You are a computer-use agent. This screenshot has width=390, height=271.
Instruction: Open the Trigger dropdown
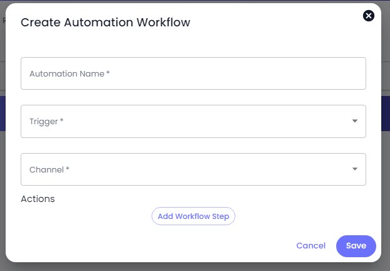193,121
